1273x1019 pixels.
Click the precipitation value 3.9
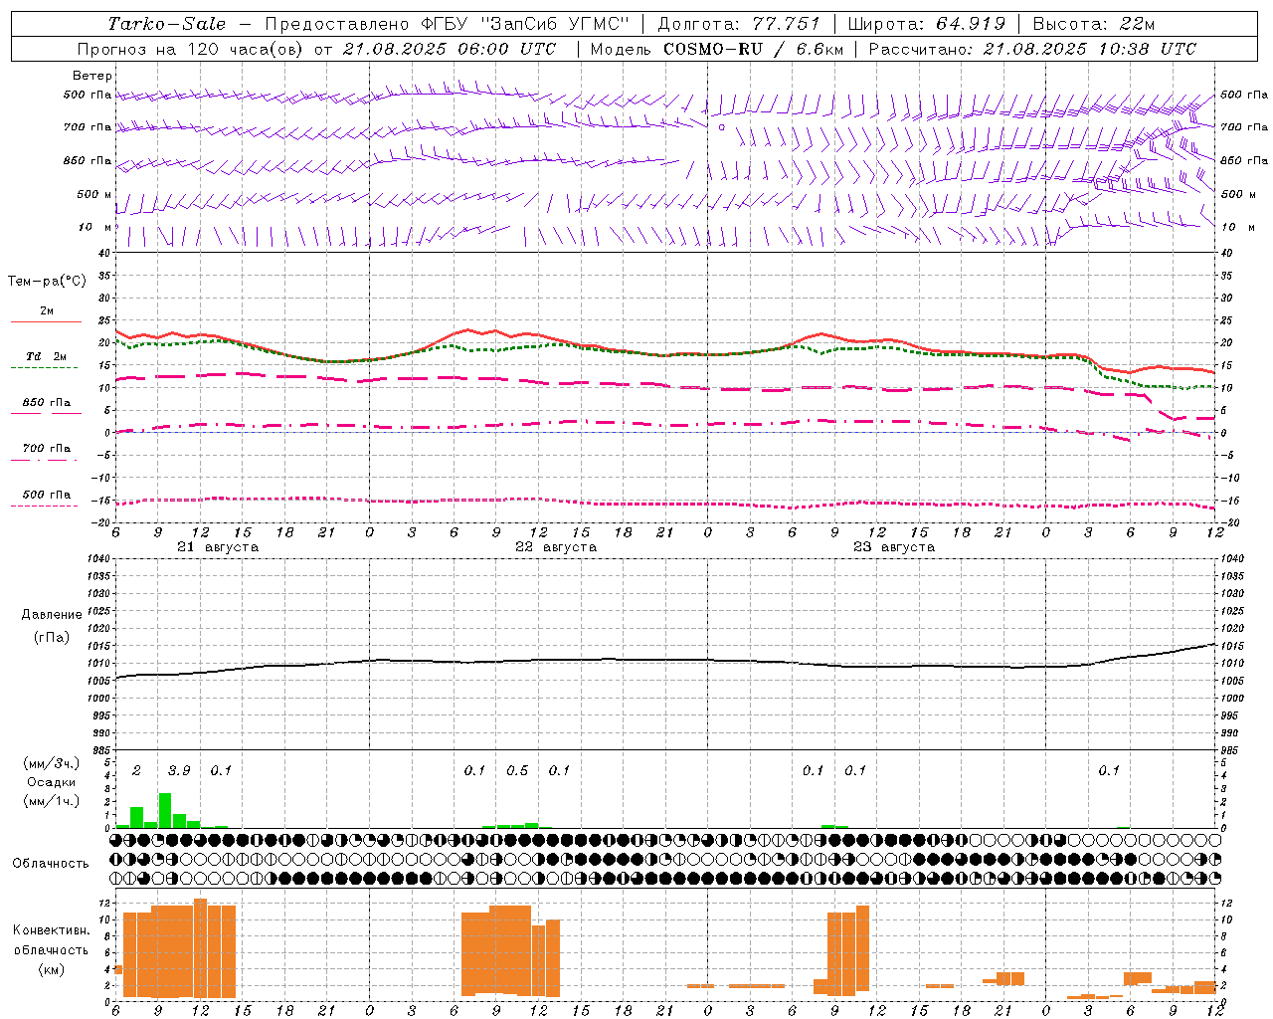tap(179, 771)
